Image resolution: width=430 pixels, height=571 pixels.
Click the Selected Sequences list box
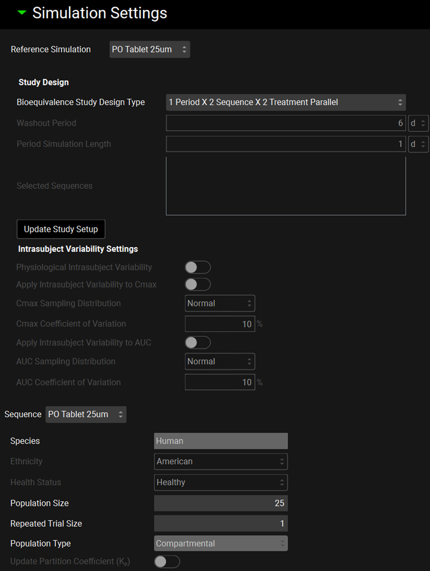point(285,186)
